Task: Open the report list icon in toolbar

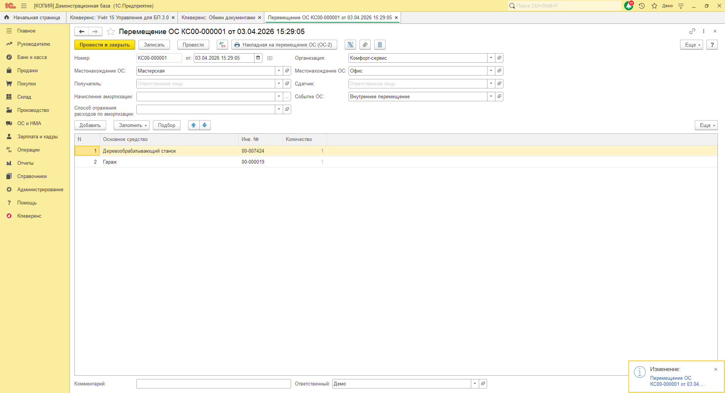Action: tap(380, 45)
